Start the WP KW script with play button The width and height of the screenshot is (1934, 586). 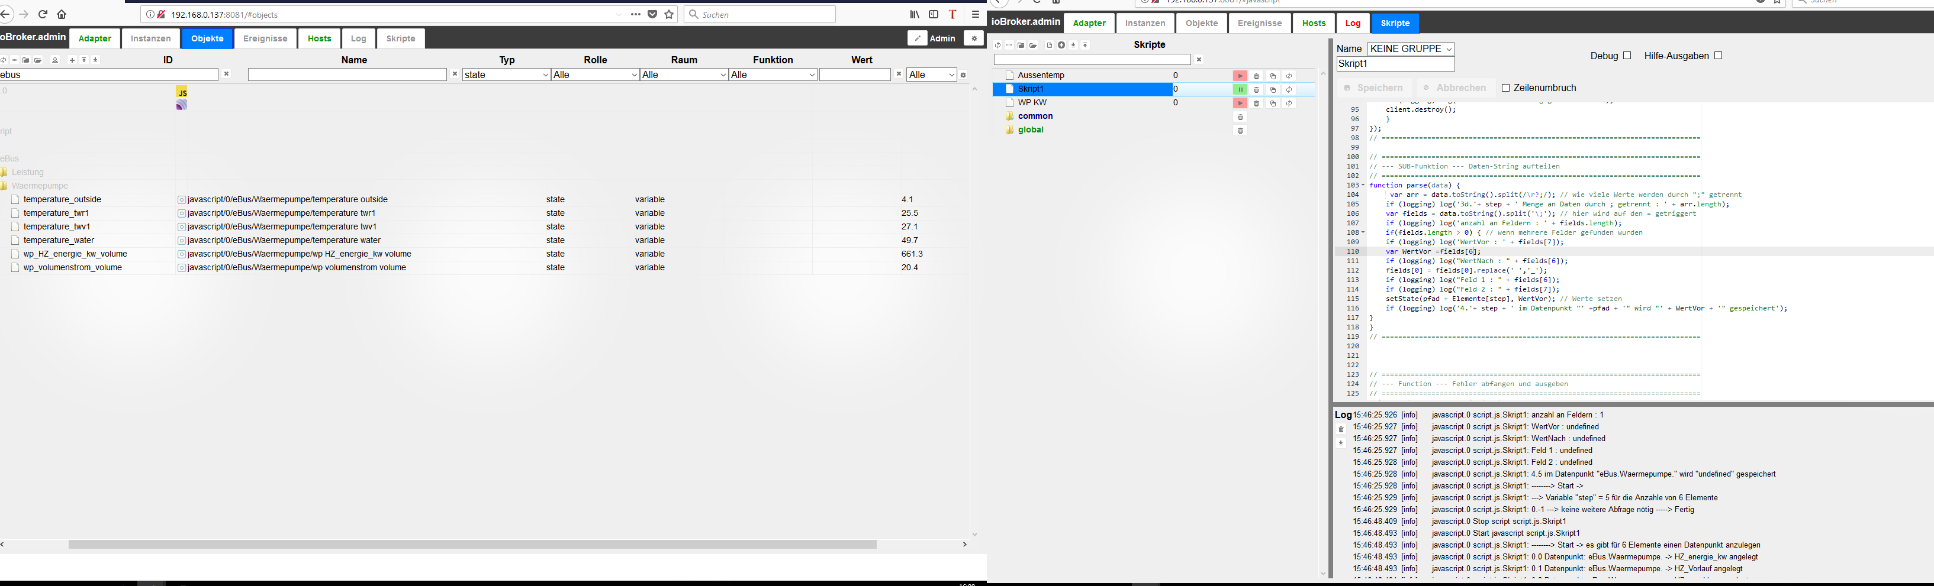coord(1240,103)
